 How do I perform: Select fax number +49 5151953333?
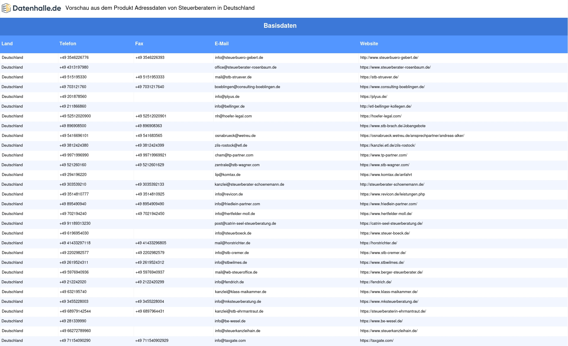[150, 77]
